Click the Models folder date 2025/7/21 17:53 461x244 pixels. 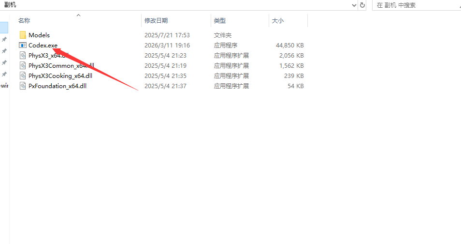coord(167,35)
